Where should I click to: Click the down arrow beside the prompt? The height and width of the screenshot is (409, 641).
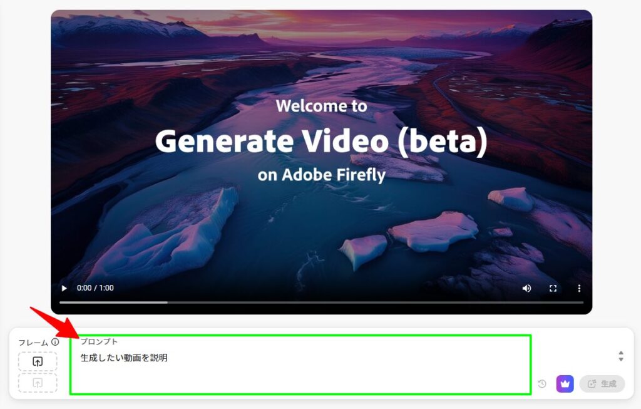coord(621,359)
